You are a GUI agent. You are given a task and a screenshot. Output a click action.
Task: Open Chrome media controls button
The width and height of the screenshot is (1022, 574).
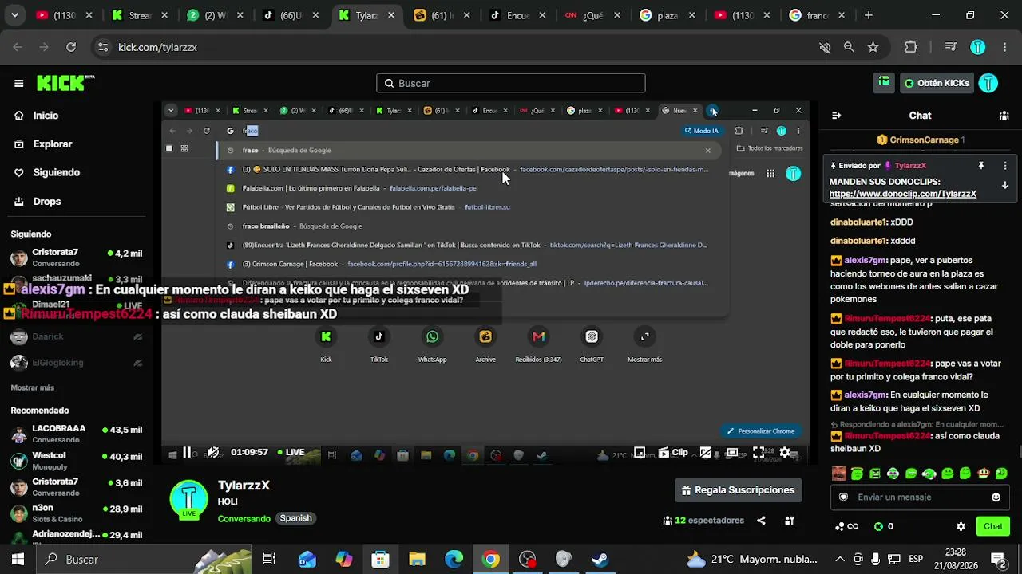[950, 47]
